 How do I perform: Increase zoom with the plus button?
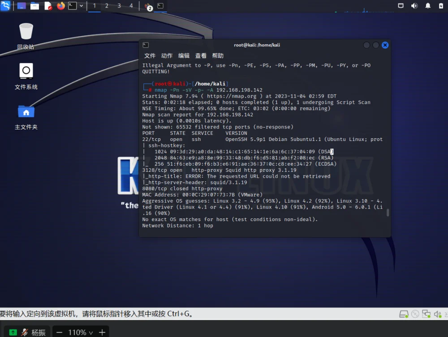(x=102, y=333)
